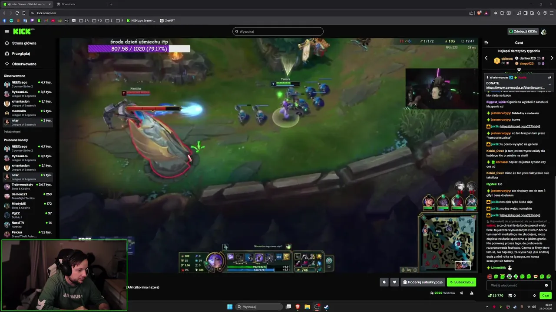Open the browser main menu
The height and width of the screenshot is (312, 556).
(x=552, y=13)
